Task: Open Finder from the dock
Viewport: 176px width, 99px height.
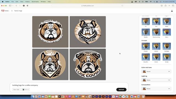Action: click(x=33, y=97)
